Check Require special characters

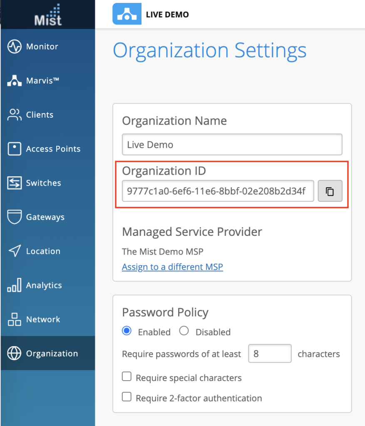click(x=127, y=376)
